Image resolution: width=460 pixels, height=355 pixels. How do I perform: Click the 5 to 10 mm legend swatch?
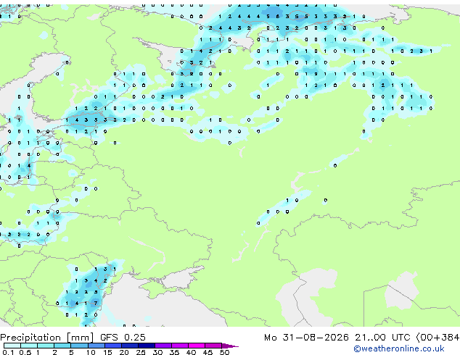pos(79,346)
